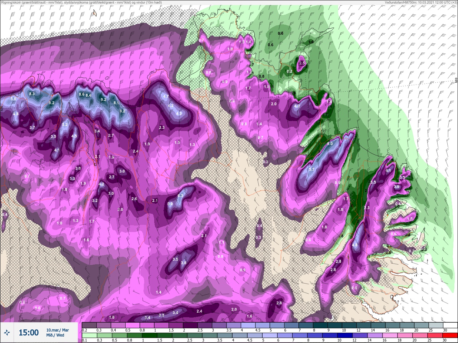This screenshot has height=343, width=458.
Task: Click the 5.0 precipitation value on map
Action: [170, 204]
